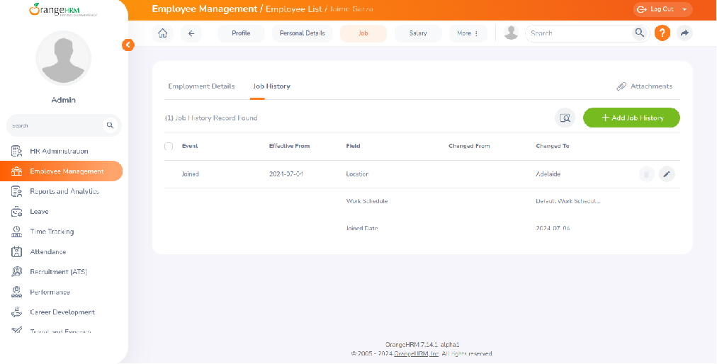Click the Add Job History button
This screenshot has height=364, width=717.
(x=631, y=118)
